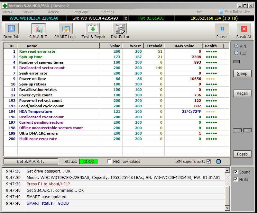This screenshot has width=257, height=213.
Task: Click the firmware Fw: 01.01A01 field
Action: [151, 18]
